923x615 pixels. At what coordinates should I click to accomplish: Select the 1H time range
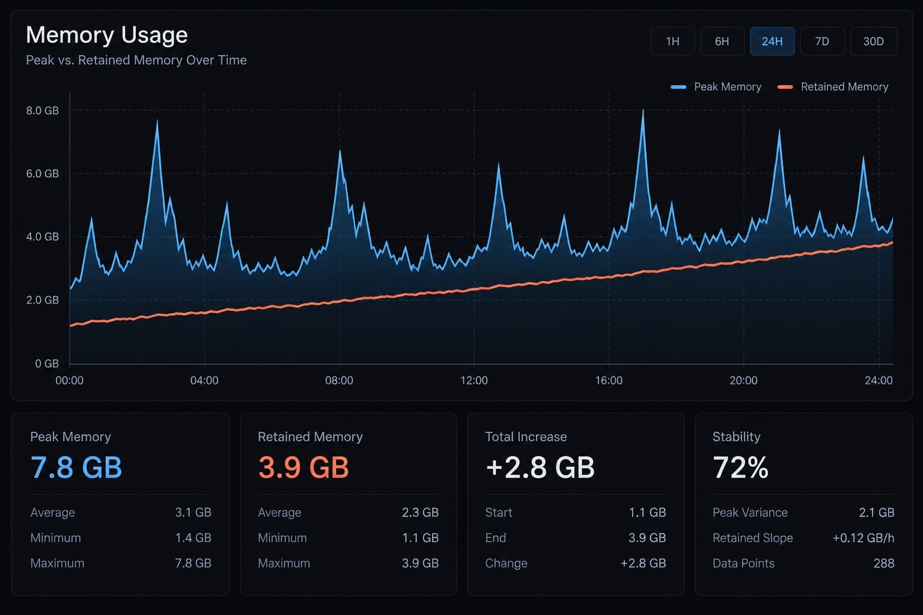click(672, 41)
